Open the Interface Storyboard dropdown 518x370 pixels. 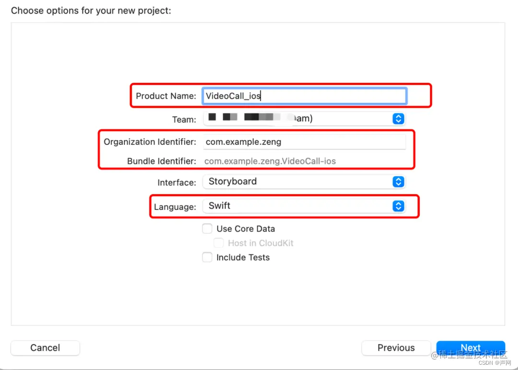coord(304,182)
